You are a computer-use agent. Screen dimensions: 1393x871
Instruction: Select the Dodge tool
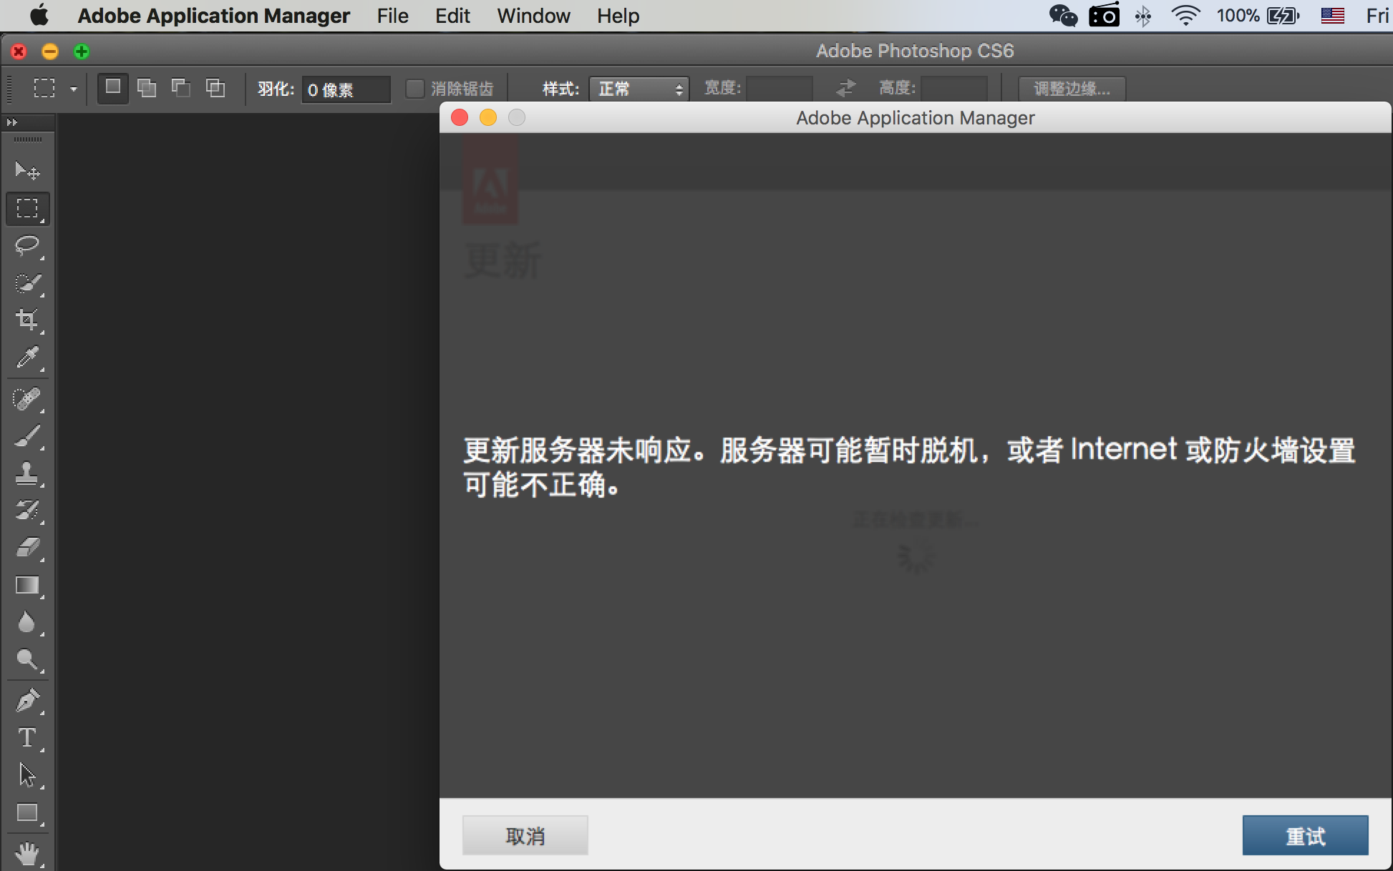pos(28,659)
